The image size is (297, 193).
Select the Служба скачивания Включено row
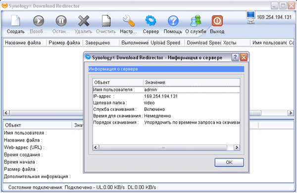click(x=166, y=109)
